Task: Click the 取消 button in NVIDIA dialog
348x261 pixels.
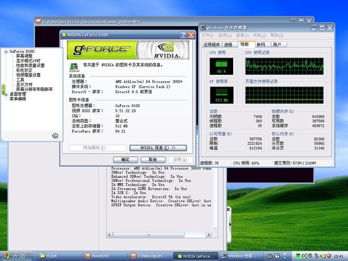Action: (153, 160)
